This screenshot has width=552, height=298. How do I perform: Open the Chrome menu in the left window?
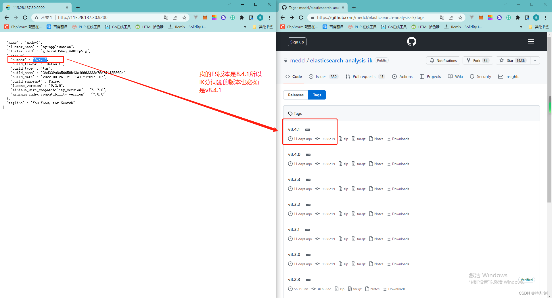pyautogui.click(x=269, y=18)
